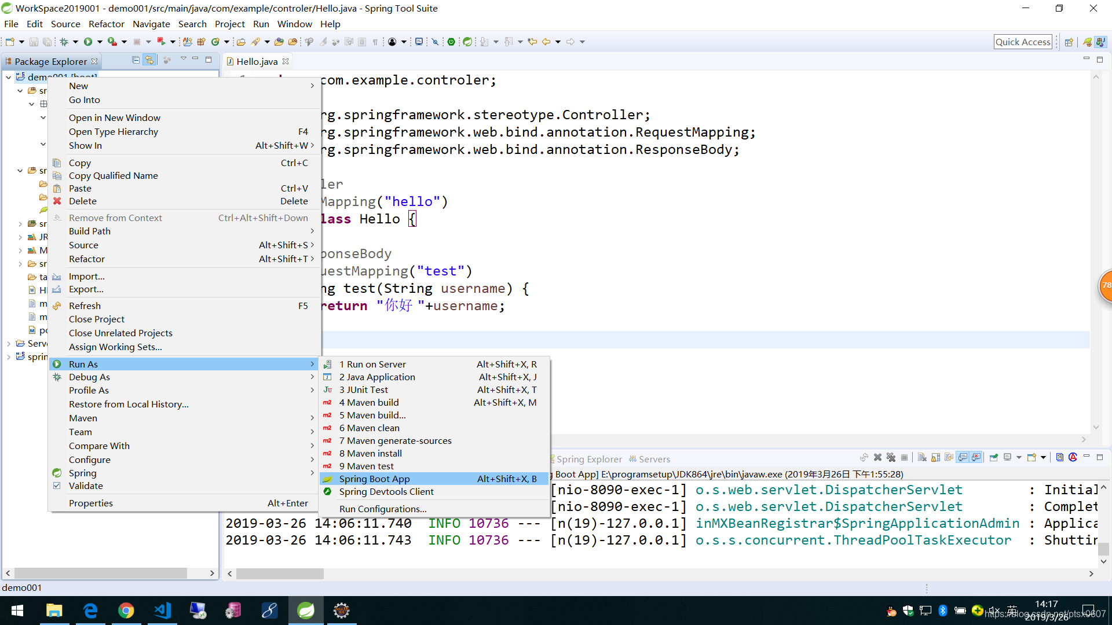1112x625 pixels.
Task: Click Remove Launch icon in console toolbar
Action: coord(877,457)
